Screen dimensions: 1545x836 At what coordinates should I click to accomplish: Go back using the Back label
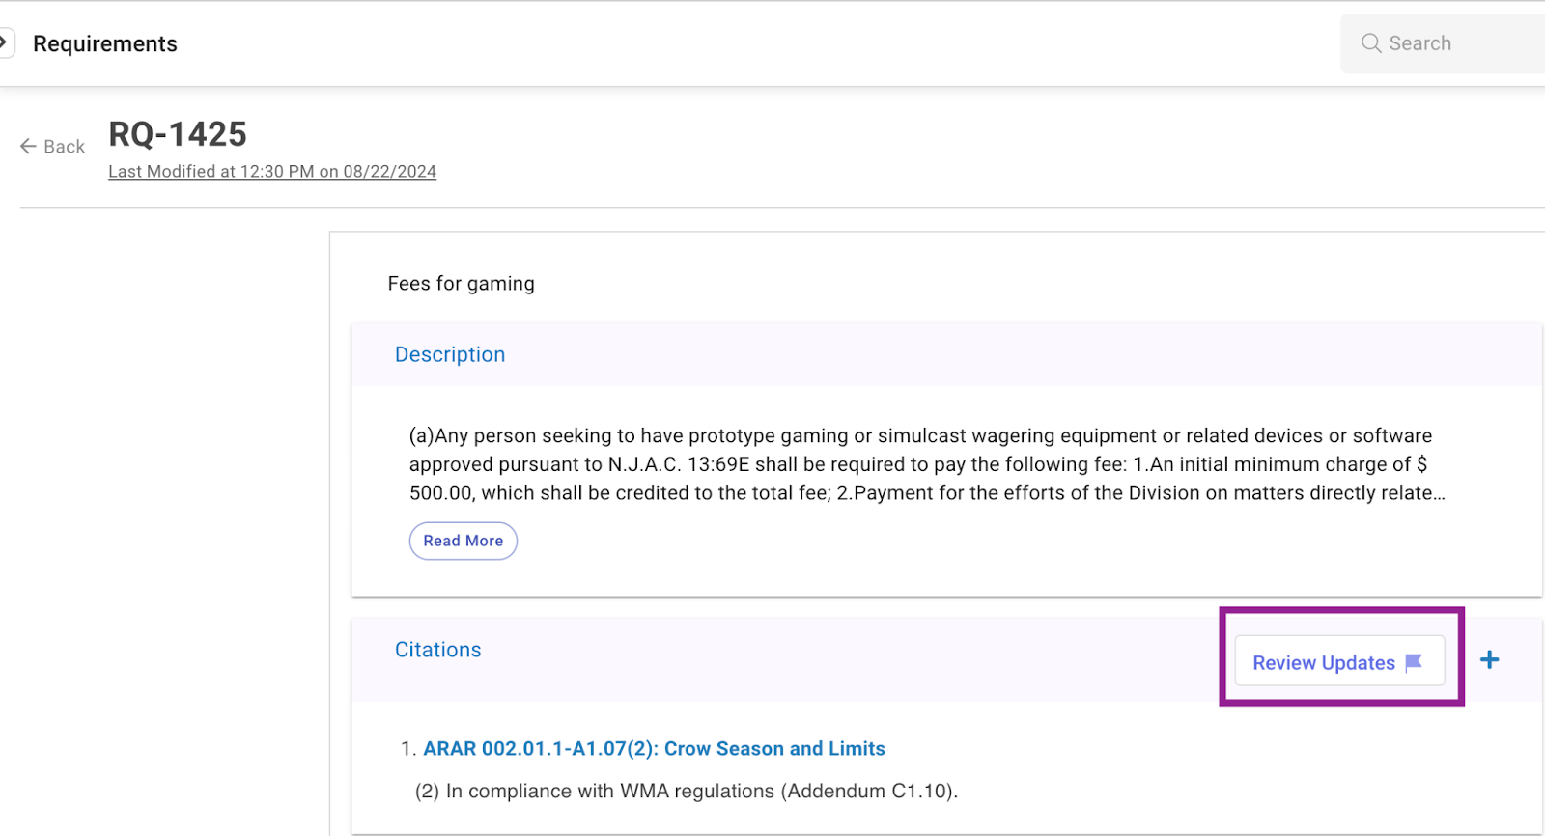(x=64, y=147)
